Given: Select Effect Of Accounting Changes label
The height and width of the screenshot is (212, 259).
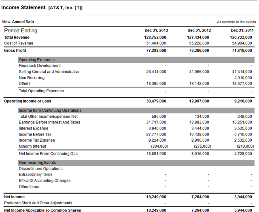Looking at the screenshot, I should pos(45,180).
